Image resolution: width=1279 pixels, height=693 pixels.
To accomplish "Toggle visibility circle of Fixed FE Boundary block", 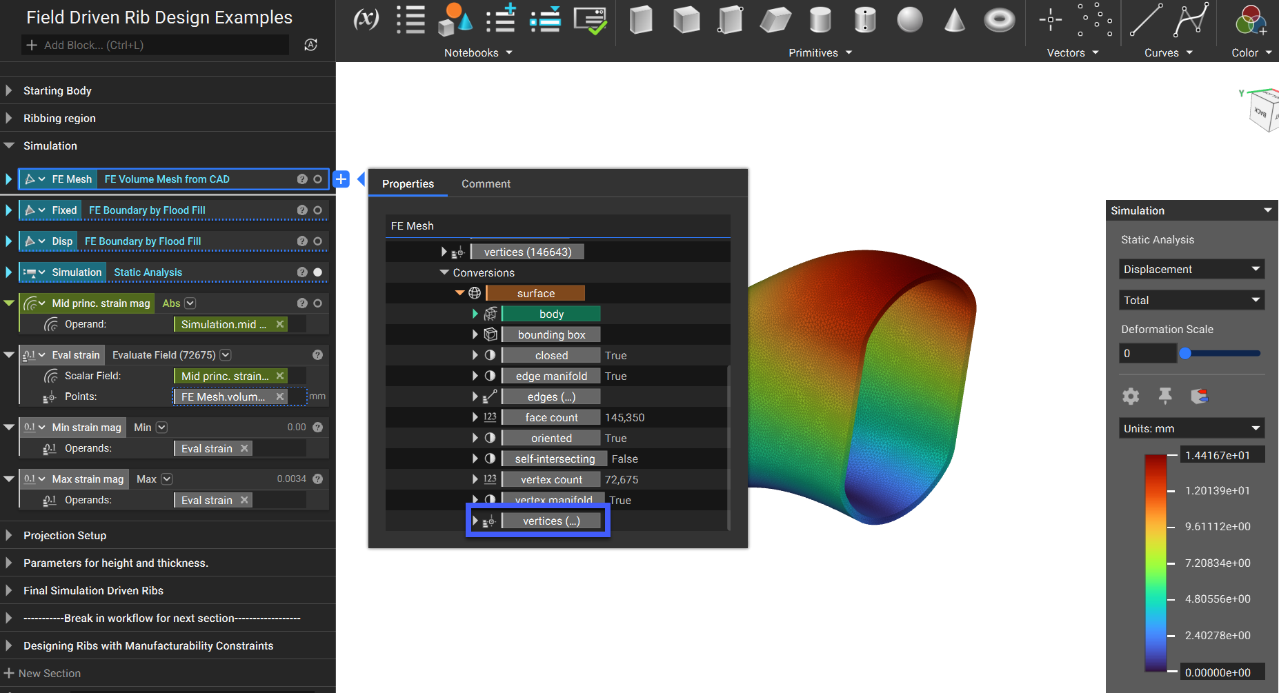I will [x=317, y=210].
